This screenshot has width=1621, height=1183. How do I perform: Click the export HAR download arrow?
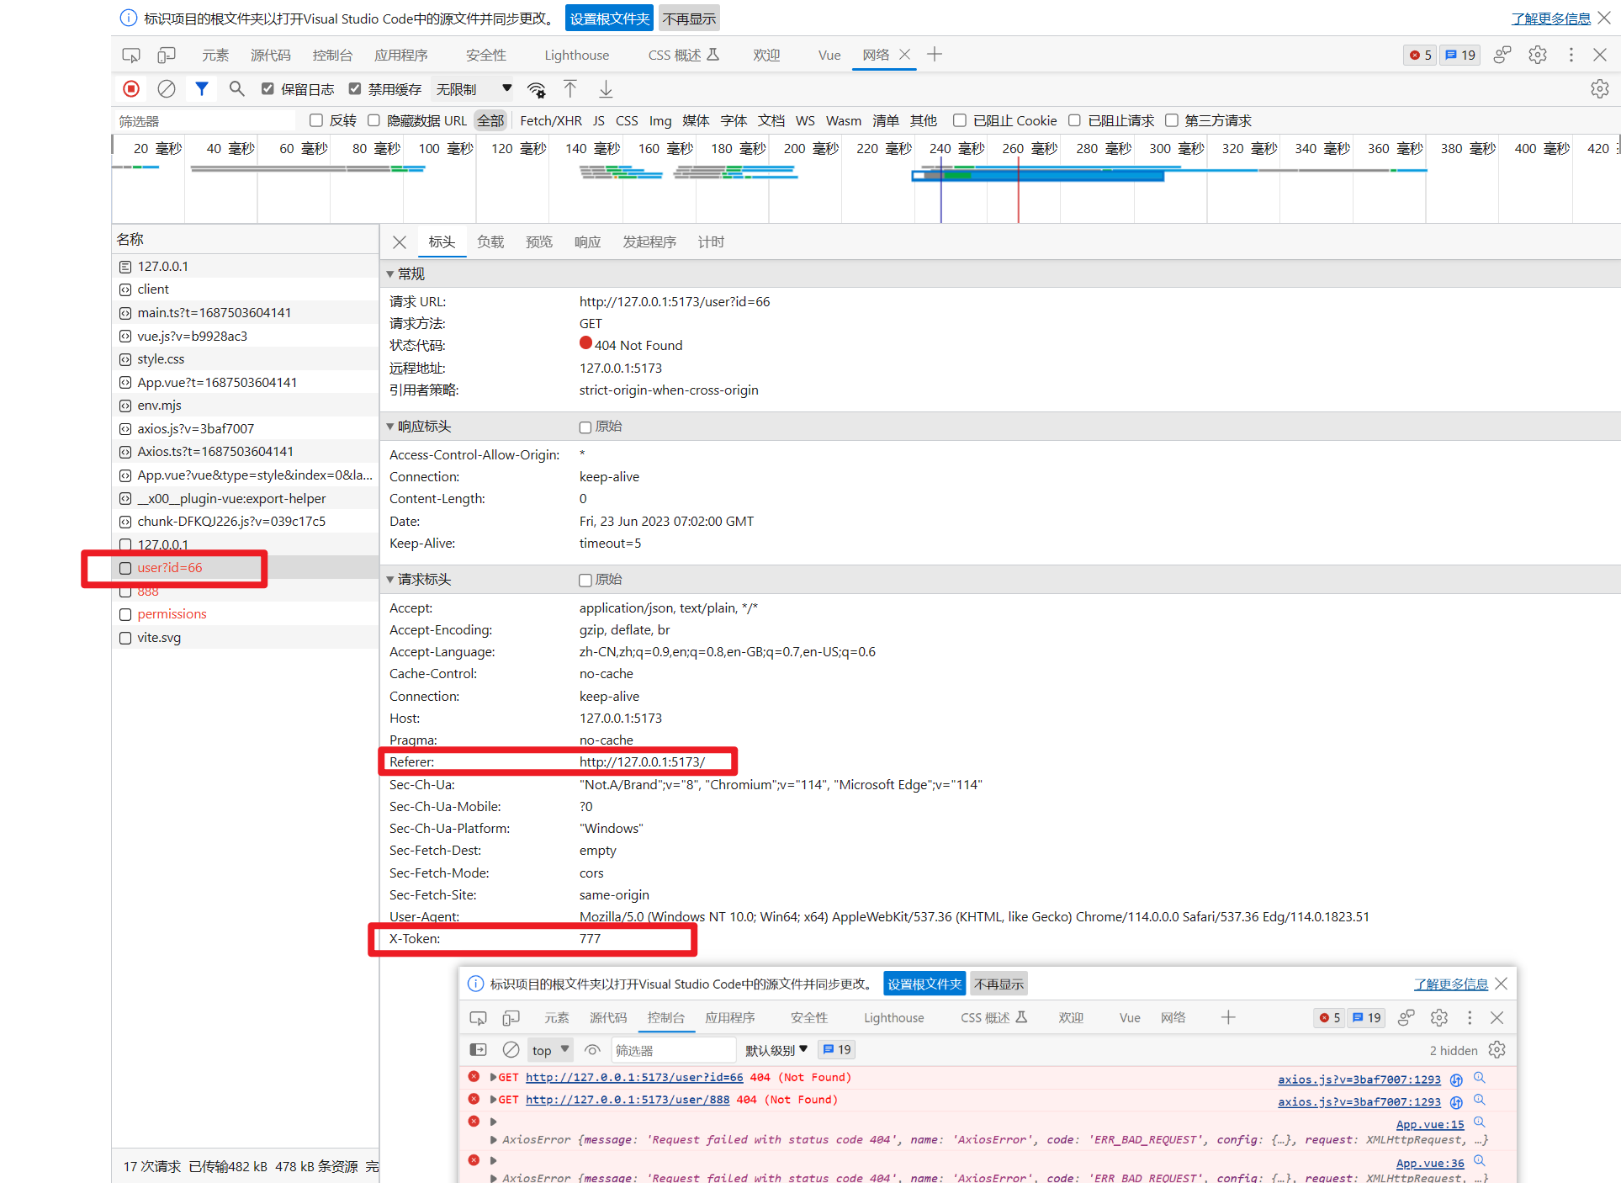606,89
